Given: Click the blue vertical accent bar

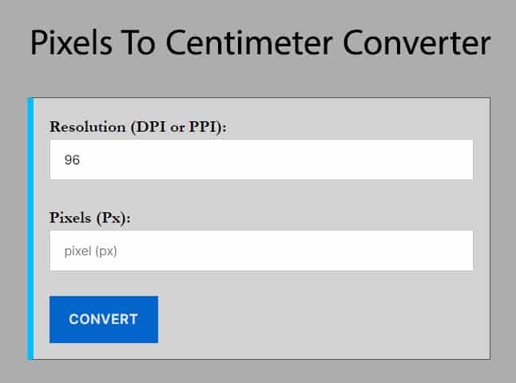Looking at the screenshot, I should [x=30, y=228].
